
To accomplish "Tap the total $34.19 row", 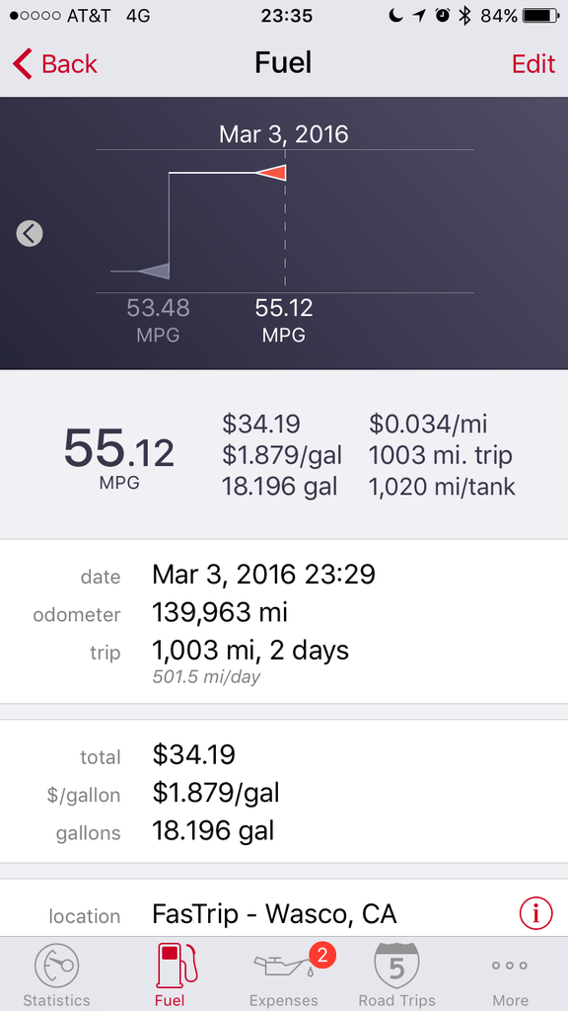I will pyautogui.click(x=284, y=755).
